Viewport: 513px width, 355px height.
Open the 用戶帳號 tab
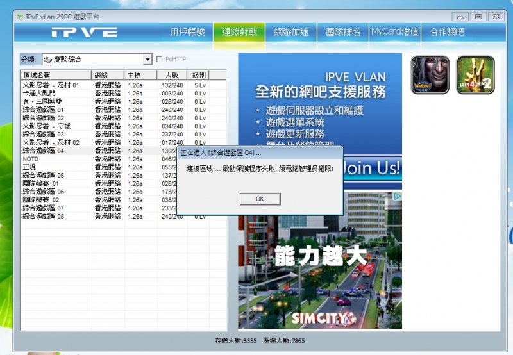[188, 31]
